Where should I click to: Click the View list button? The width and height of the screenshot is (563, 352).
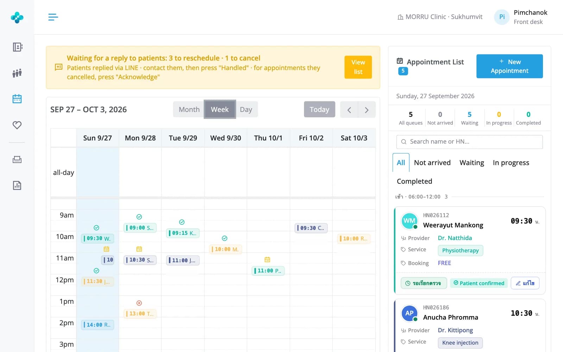coord(358,67)
